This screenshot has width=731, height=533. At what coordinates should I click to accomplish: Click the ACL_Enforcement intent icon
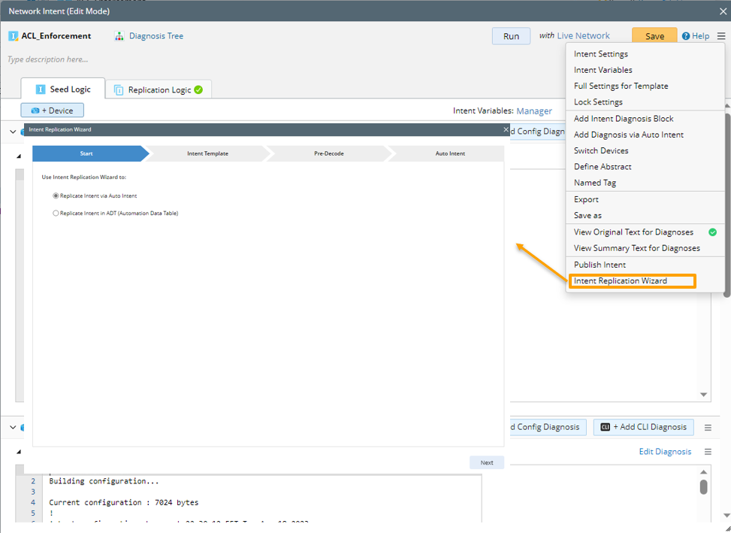[14, 36]
